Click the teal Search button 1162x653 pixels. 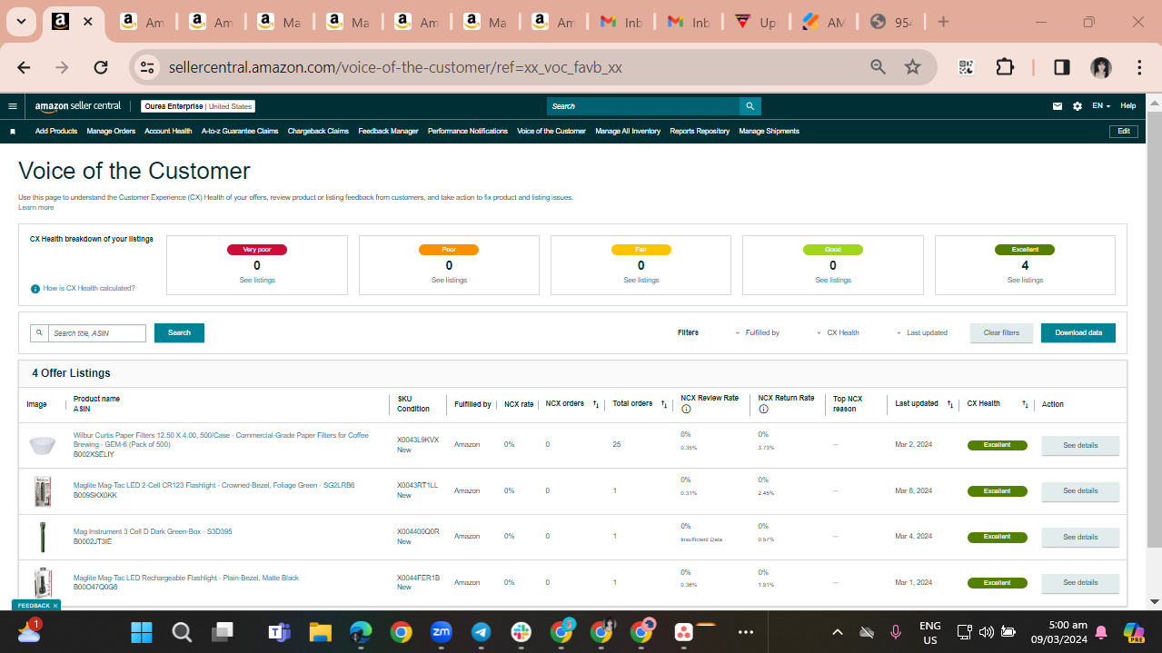coord(179,332)
